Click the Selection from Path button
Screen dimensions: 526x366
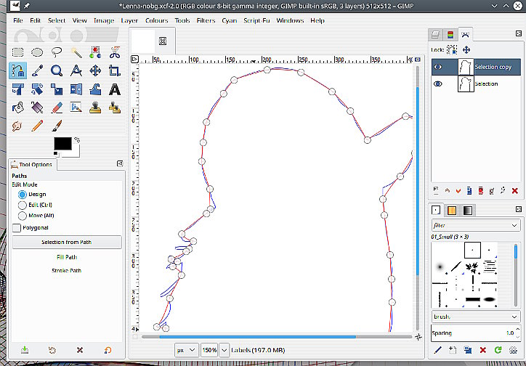(66, 242)
